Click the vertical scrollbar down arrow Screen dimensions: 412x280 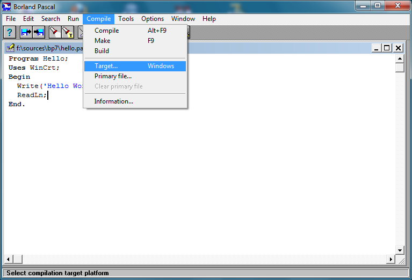coord(399,250)
